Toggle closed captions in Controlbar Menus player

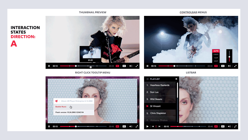click(x=223, y=66)
